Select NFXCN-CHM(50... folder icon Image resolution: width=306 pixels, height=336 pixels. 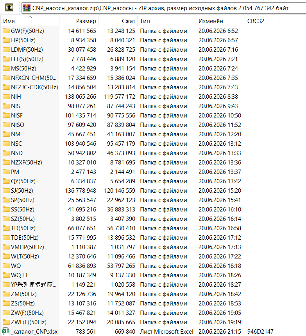point(6,78)
